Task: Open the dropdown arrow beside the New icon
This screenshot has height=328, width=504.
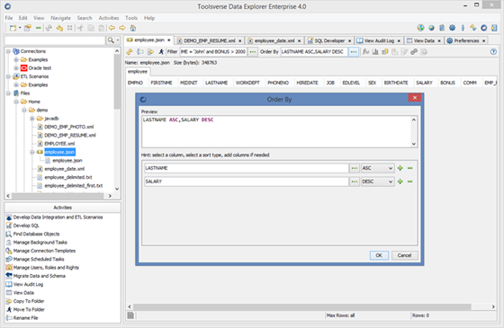Action: tap(20, 28)
